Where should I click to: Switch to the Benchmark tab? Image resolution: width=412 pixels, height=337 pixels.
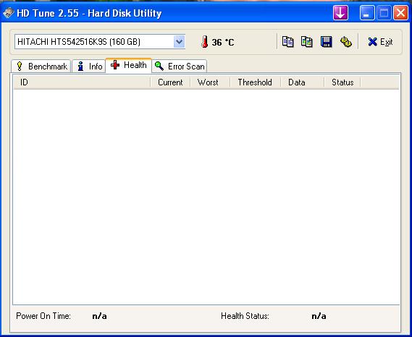pos(41,66)
